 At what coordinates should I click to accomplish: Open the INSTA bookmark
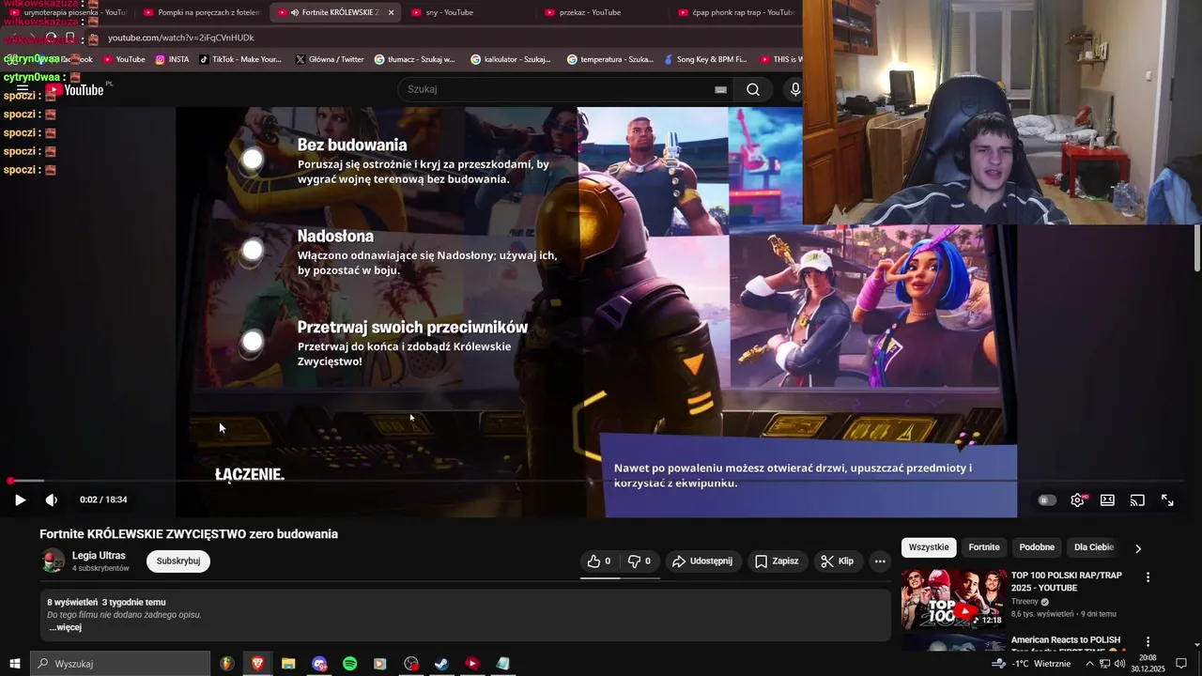[173, 59]
